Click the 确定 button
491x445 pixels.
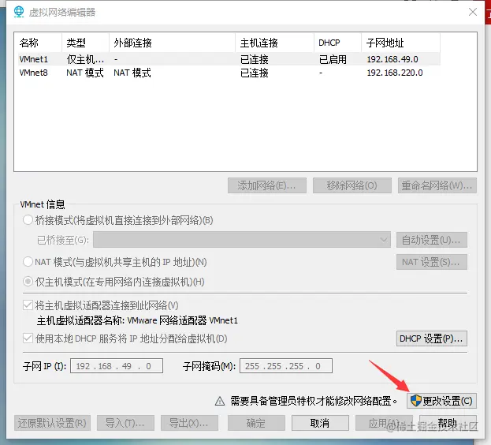[256, 423]
